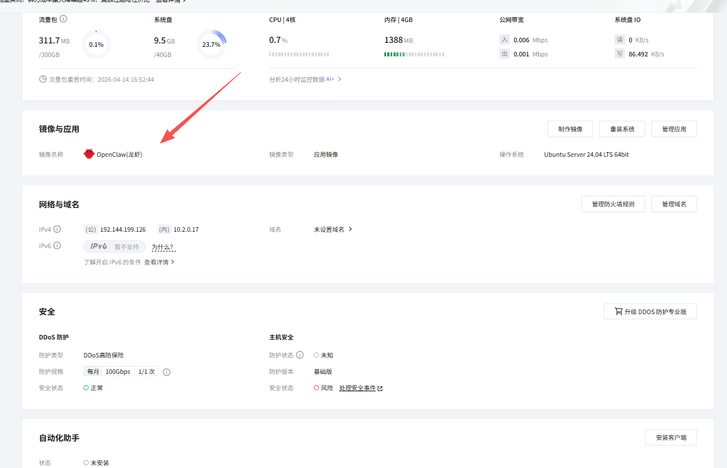Click the info icon next to 防护规格
The width and height of the screenshot is (727, 468).
[167, 372]
